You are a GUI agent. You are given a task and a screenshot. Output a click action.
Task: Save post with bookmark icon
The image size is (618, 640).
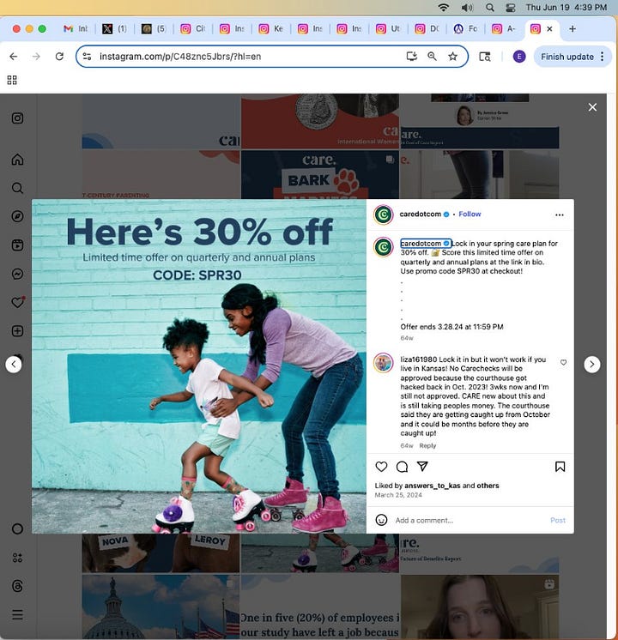tap(560, 467)
